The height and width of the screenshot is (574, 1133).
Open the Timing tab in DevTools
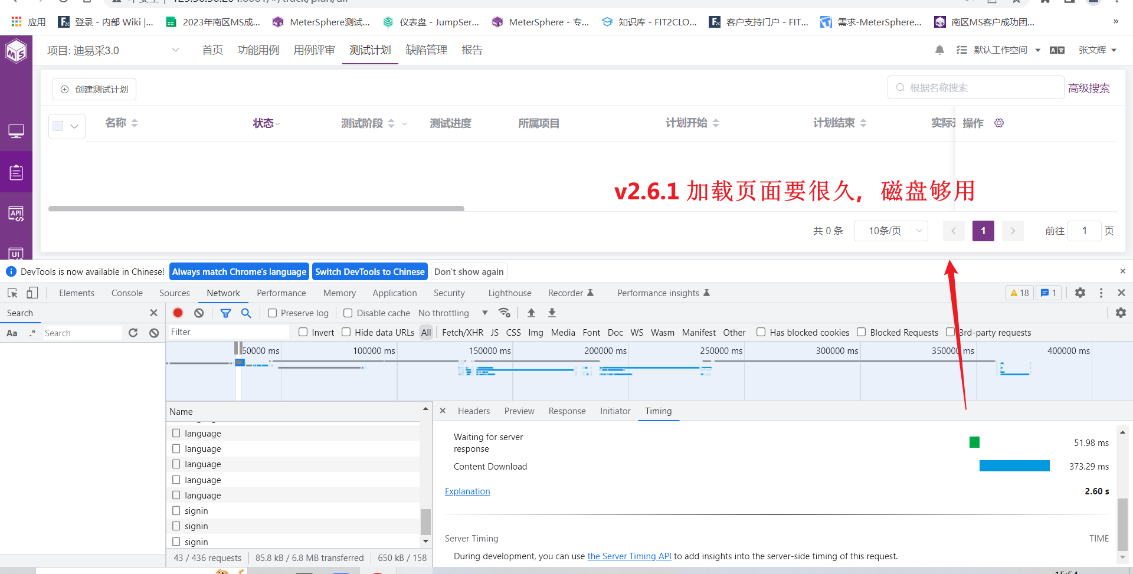click(x=658, y=411)
